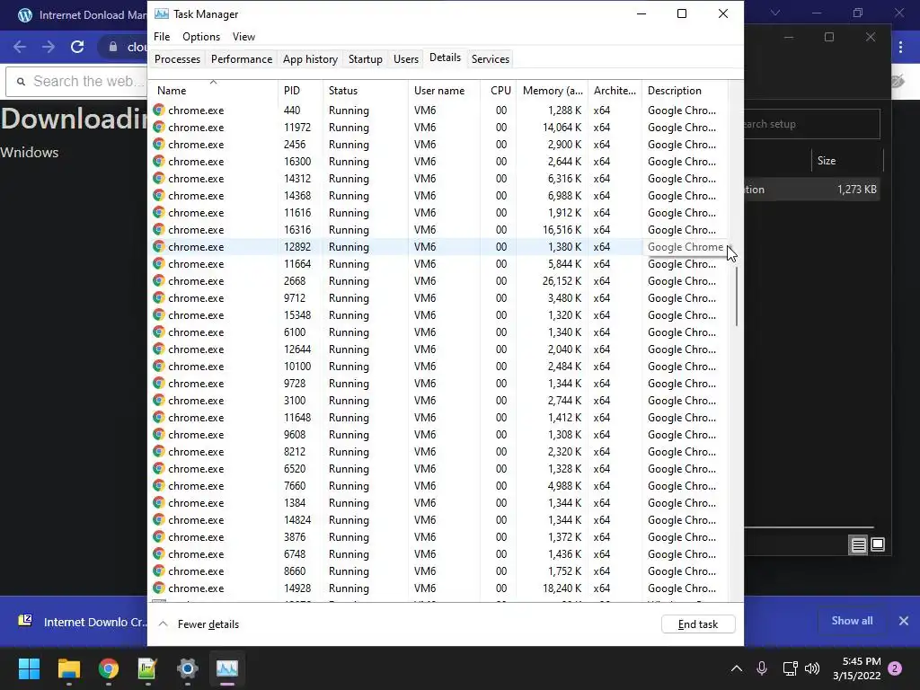
Task: Open the Settings gear taskbar icon
Action: coord(188,668)
